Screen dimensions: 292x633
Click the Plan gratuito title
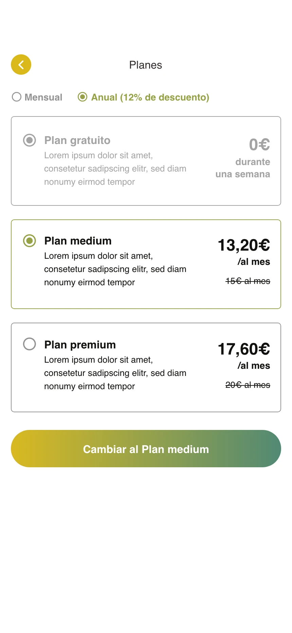tap(77, 140)
